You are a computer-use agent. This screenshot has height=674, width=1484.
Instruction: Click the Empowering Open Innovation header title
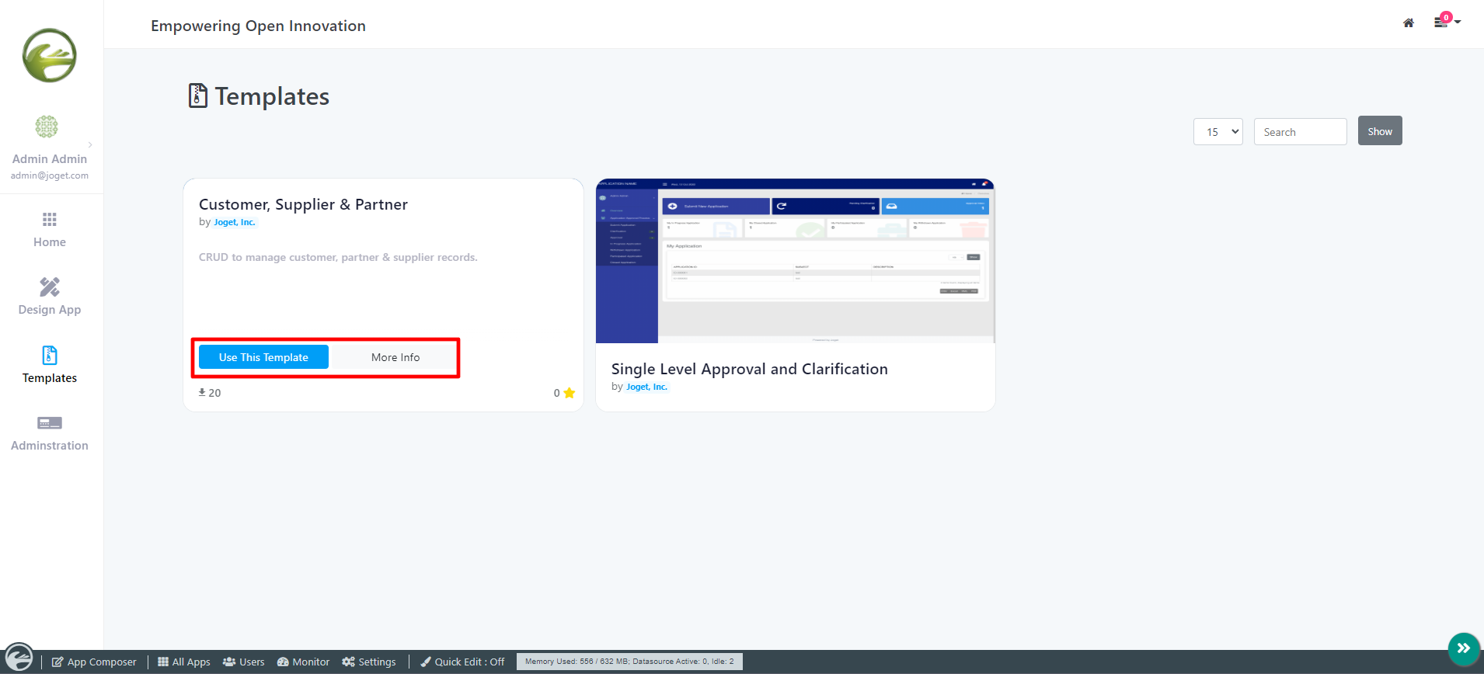point(258,26)
